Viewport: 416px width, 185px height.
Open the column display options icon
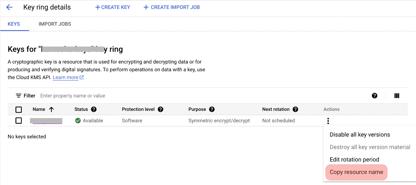coord(397,96)
